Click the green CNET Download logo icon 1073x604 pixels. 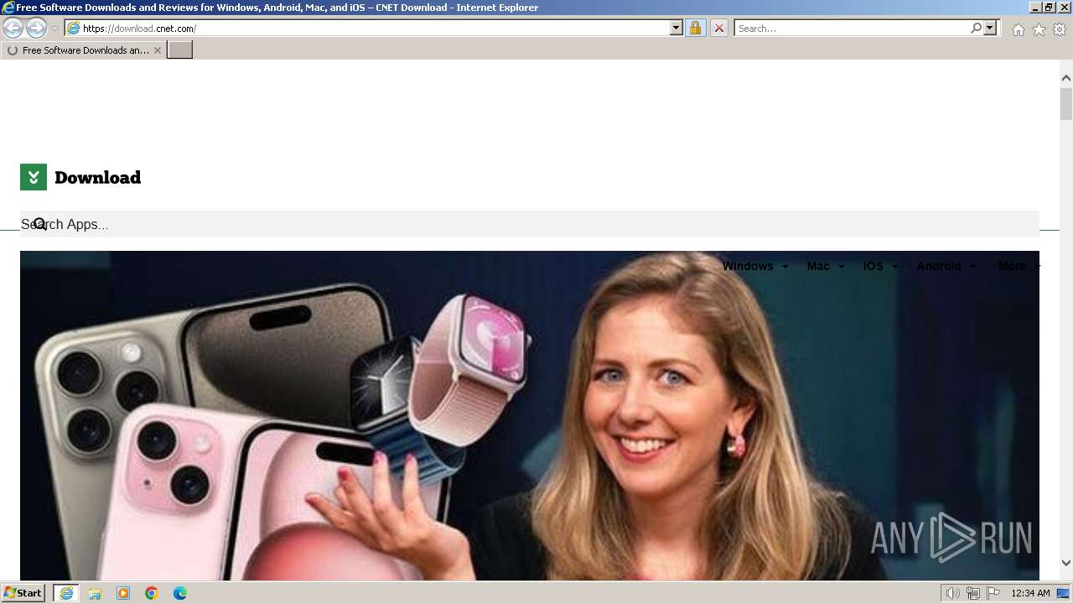coord(34,177)
